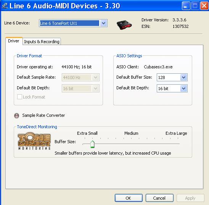Viewport: 209px width, 205px height.
Task: Click the driver version 3.3.3.6 value
Action: point(179,20)
